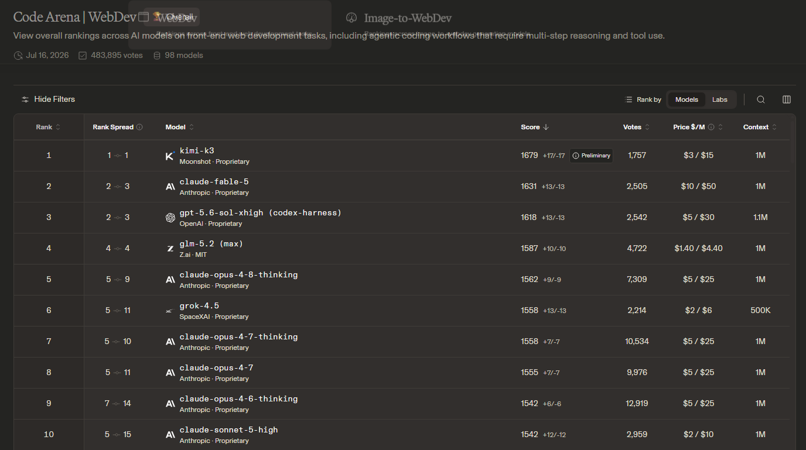The width and height of the screenshot is (806, 450).
Task: Click the SpaceXAI logo beside grok-4.5
Action: coord(170,311)
